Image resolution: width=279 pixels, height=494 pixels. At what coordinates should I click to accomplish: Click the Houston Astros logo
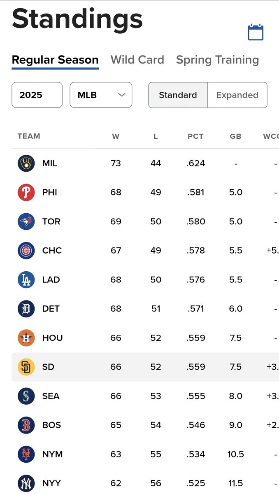(x=26, y=338)
